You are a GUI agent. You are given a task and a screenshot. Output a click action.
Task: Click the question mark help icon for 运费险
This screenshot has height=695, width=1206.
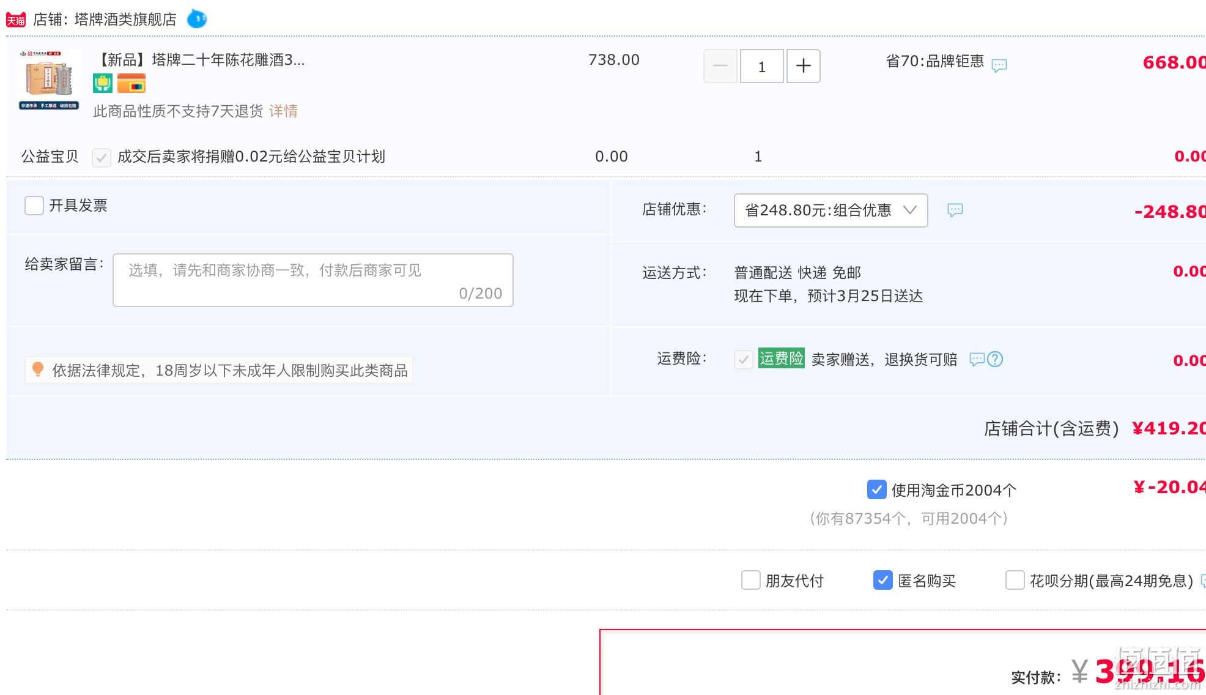pos(995,359)
